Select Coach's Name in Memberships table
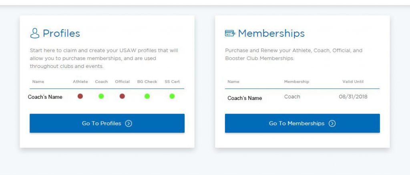The width and height of the screenshot is (410, 175). pos(245,98)
